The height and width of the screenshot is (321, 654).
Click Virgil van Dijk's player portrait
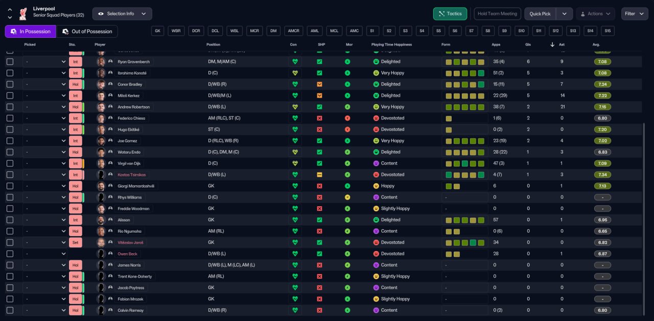click(101, 163)
